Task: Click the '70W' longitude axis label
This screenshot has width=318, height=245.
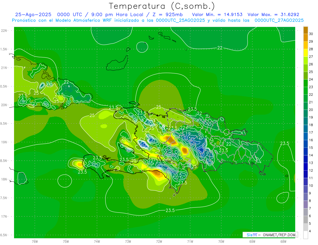Action: click(x=221, y=241)
